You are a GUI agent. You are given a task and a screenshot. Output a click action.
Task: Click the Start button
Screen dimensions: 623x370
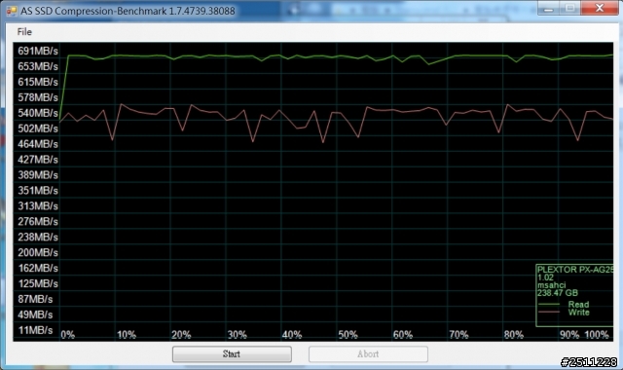(x=232, y=353)
